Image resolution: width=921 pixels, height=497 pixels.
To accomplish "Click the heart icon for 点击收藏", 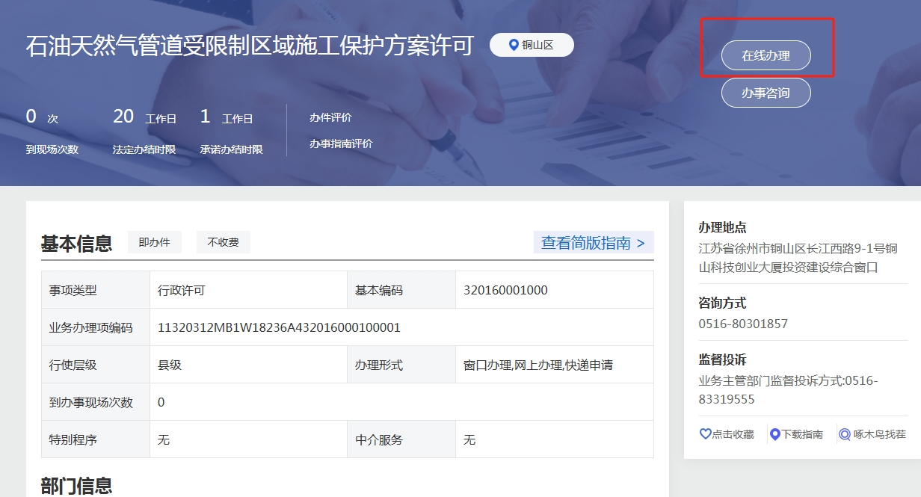I will pyautogui.click(x=704, y=434).
